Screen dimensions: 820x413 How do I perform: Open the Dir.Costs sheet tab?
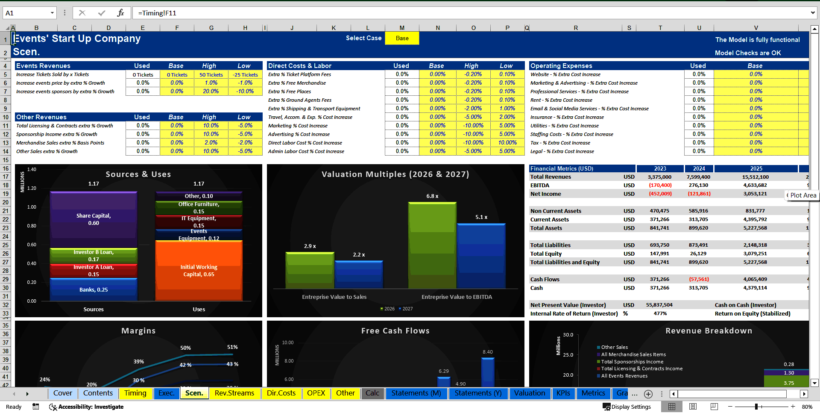click(281, 393)
